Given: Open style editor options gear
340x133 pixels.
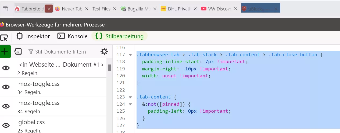Looking at the screenshot, I should (104, 51).
